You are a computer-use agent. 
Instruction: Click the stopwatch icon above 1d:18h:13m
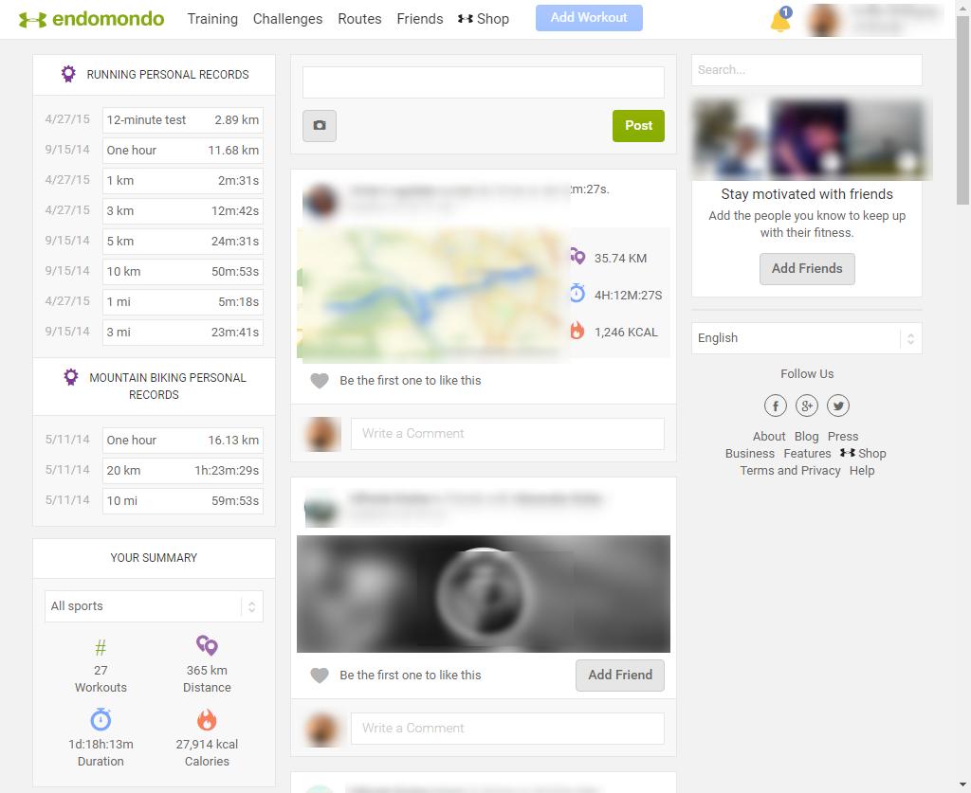tap(101, 719)
